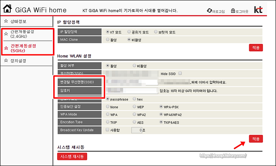Click the 새로고침 refresh icon
This screenshot has height=166, width=276.
click(x=209, y=11)
